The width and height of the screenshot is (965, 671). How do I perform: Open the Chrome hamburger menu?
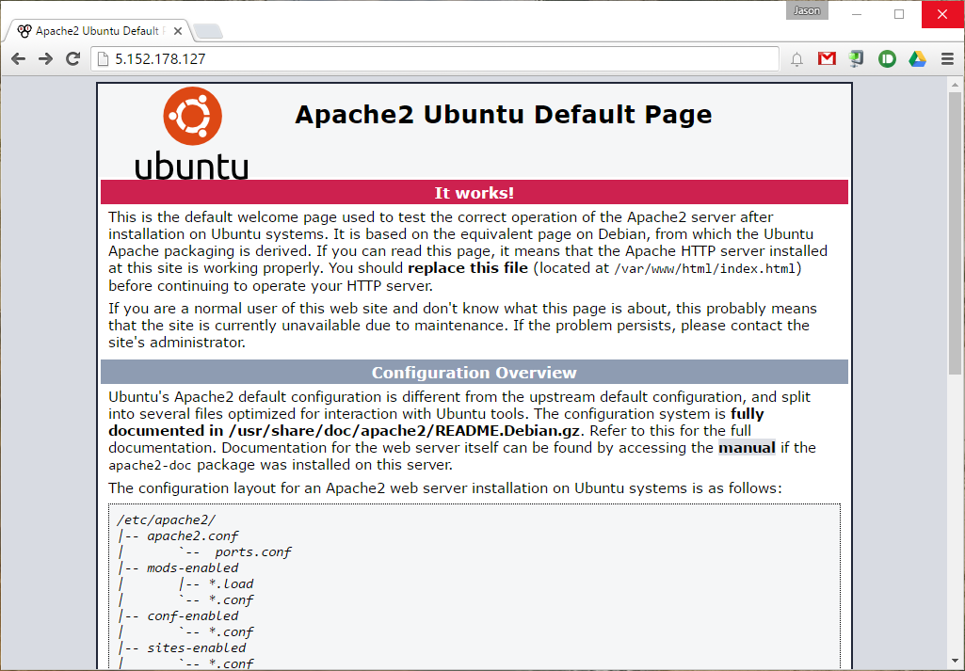pos(948,58)
